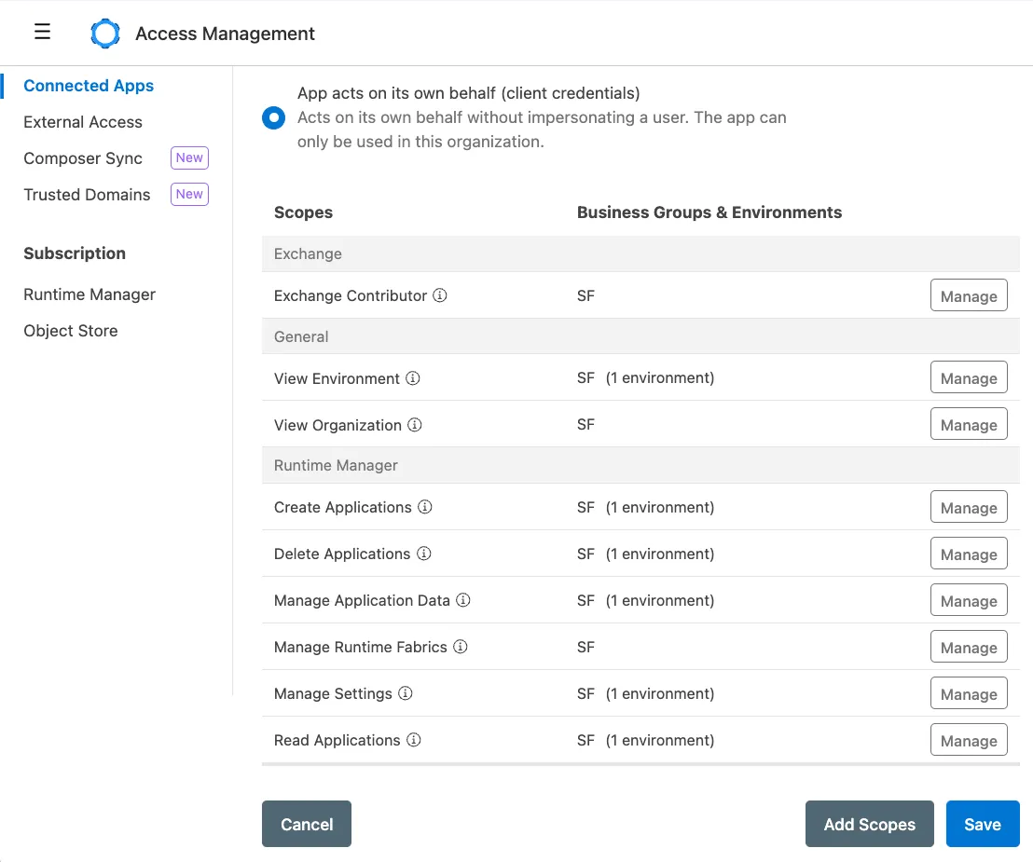
Task: Show info for Read Applications scope
Action: [x=413, y=740]
